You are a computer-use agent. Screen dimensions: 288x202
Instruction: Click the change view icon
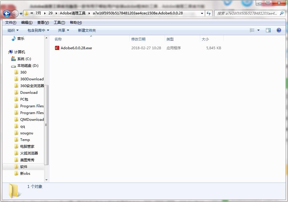pyautogui.click(x=252, y=30)
